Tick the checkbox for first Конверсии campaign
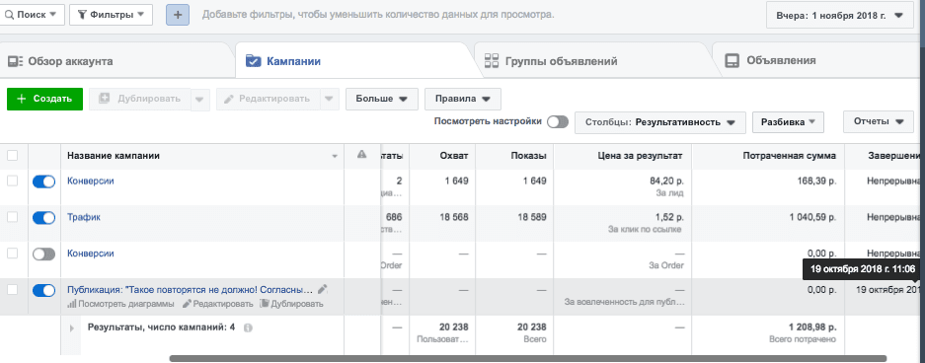925x363 pixels. [x=13, y=181]
